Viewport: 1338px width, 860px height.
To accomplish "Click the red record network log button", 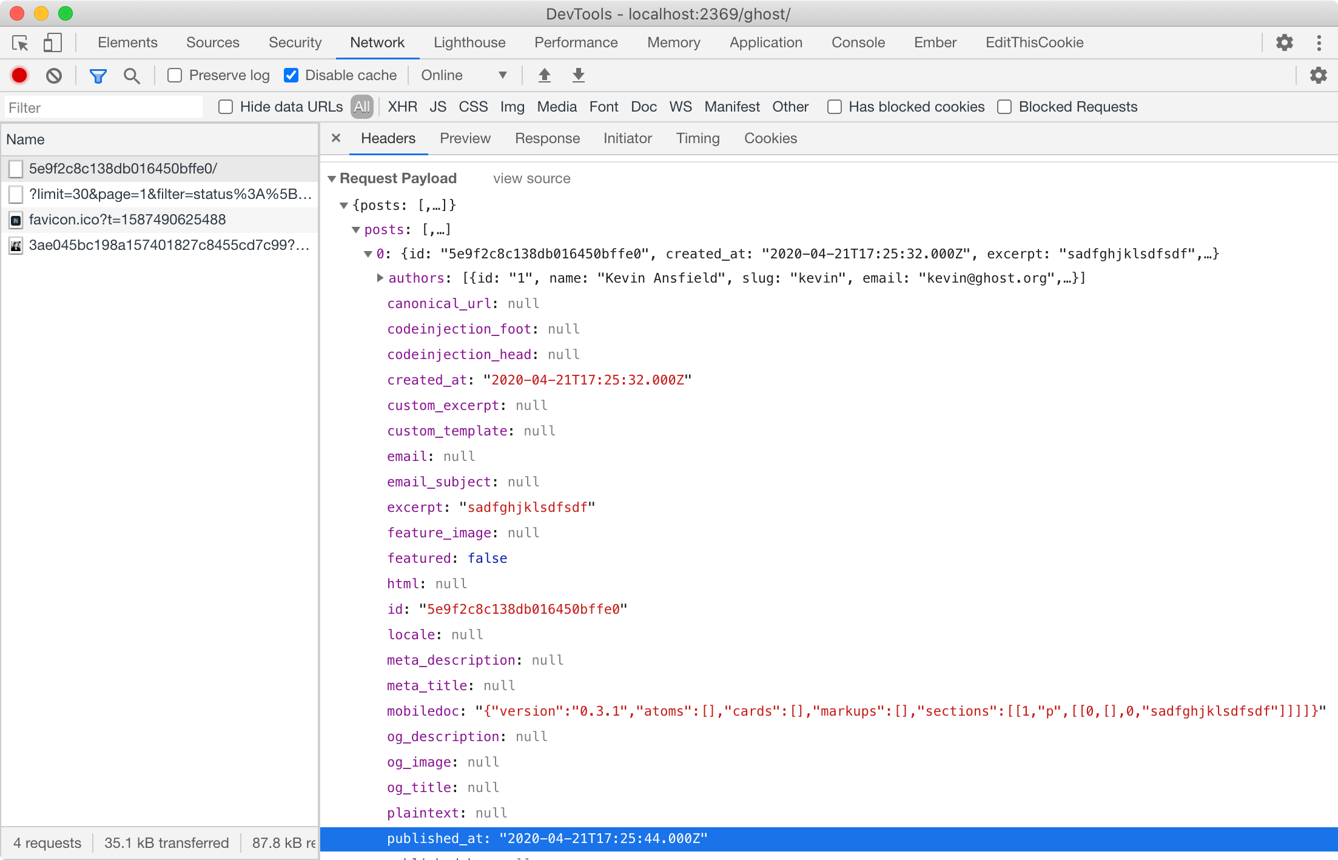I will 19,75.
